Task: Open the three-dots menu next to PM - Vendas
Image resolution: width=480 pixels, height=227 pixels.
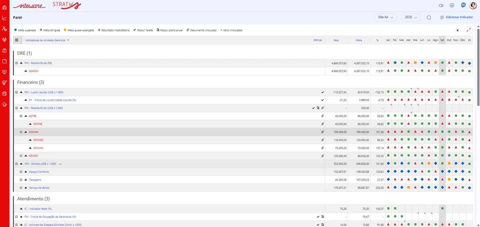Action: click(x=60, y=164)
